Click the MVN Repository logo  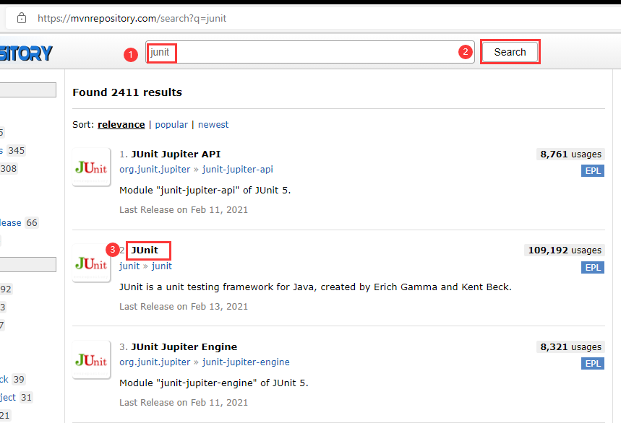click(26, 53)
